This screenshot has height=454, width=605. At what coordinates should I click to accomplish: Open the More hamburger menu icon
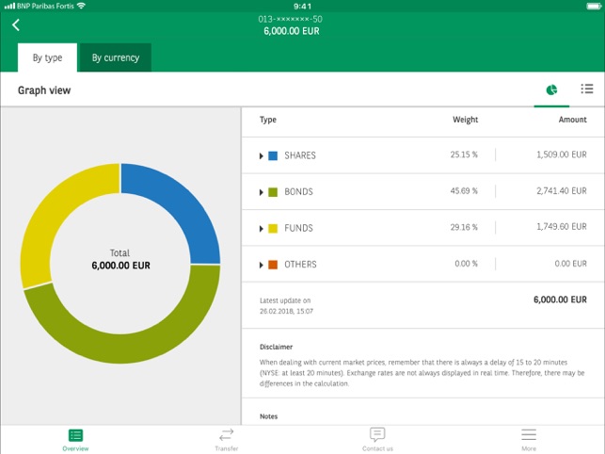529,435
